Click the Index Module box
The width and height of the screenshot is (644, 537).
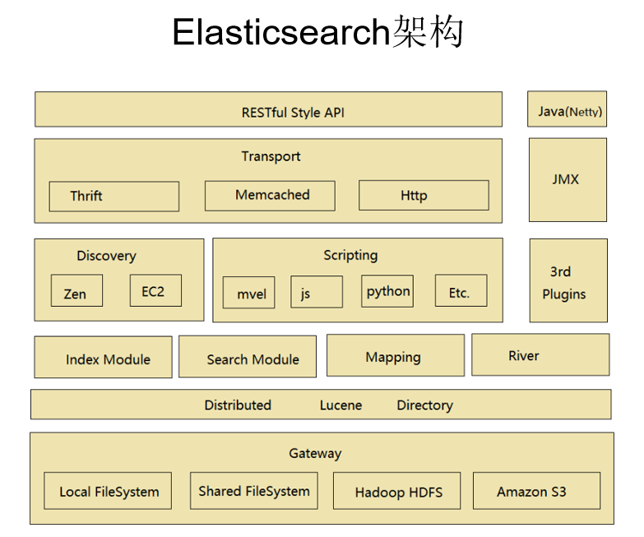[103, 357]
